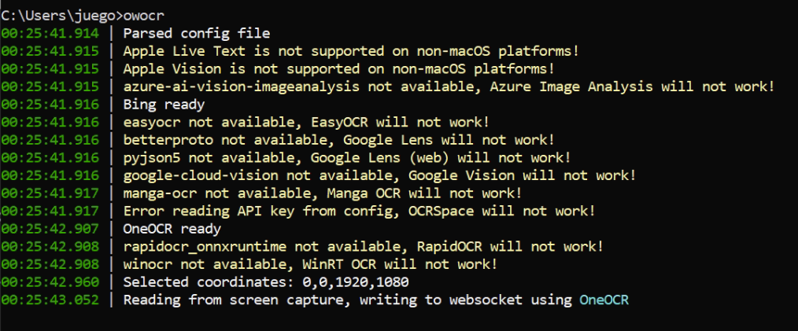Click the 'Bing ready' status line
This screenshot has height=331, width=798.
(164, 105)
